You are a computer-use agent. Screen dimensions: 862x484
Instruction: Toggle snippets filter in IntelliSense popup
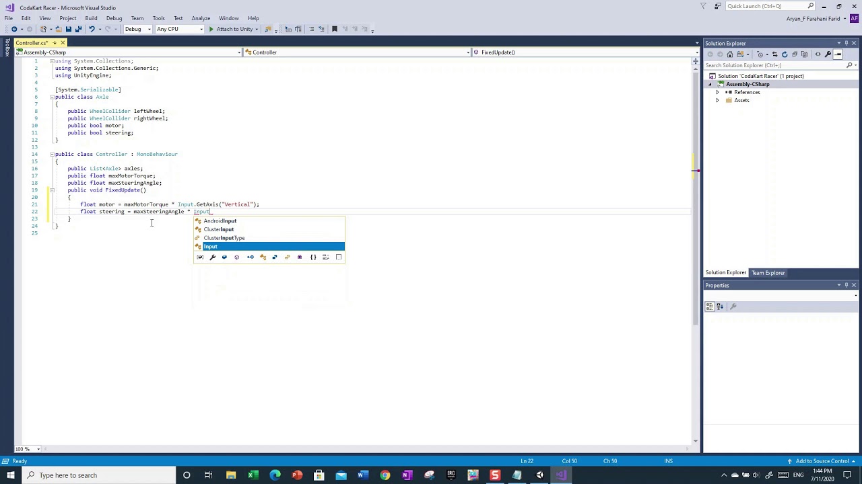click(x=339, y=257)
